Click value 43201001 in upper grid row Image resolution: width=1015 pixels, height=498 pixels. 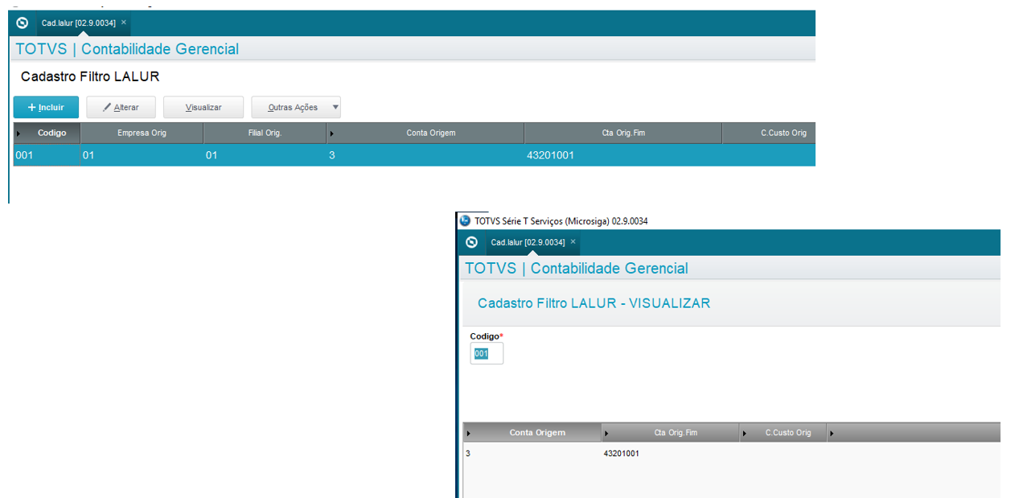pyautogui.click(x=550, y=155)
